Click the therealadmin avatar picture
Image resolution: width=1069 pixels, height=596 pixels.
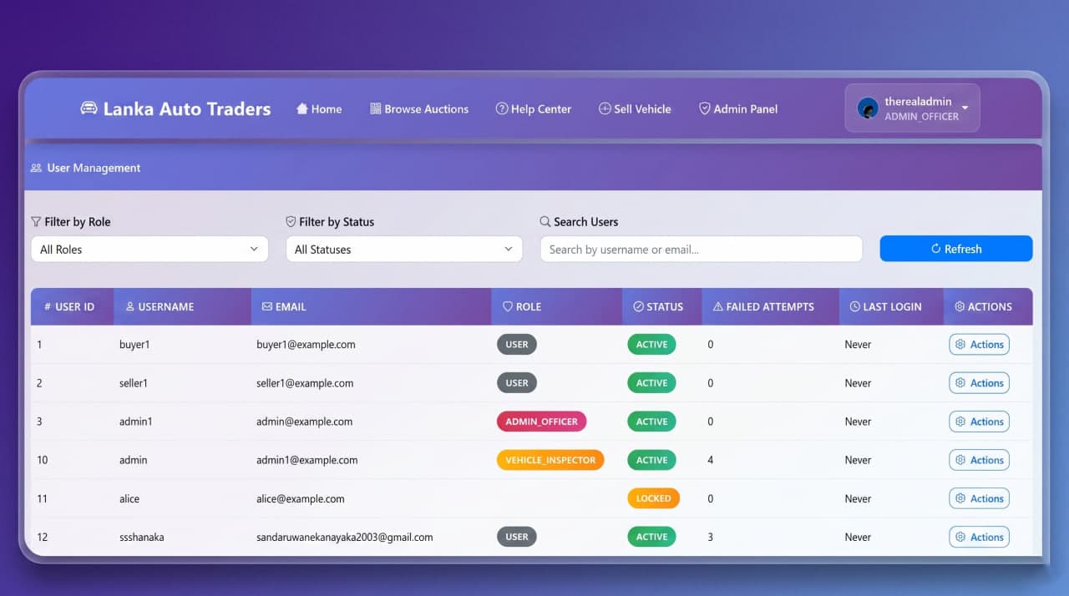click(869, 109)
